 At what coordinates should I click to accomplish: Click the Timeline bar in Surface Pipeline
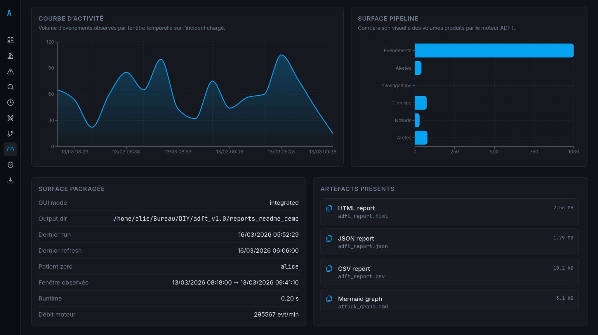[420, 103]
